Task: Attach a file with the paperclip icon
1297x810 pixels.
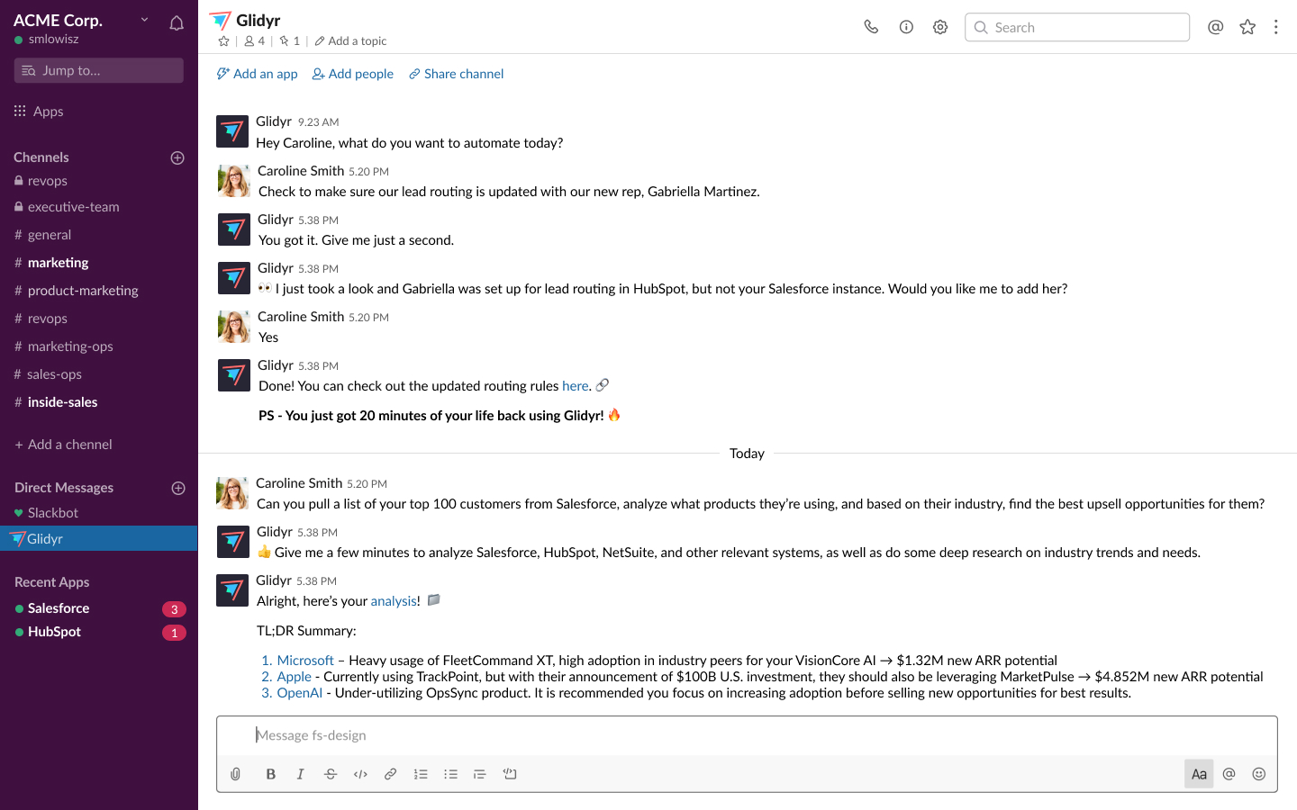Action: tap(236, 774)
